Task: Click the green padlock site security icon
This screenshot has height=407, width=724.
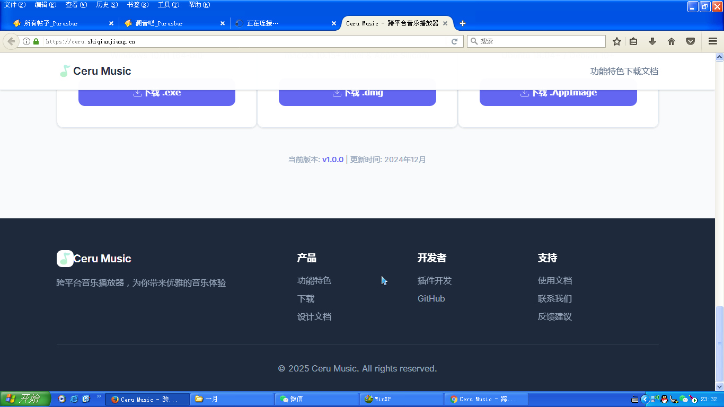Action: click(x=36, y=41)
